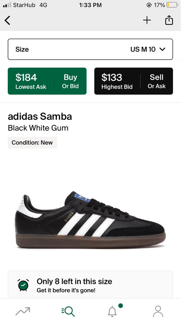Add this sneaker to favorites with plus icon
This screenshot has width=181, height=322.
[147, 20]
